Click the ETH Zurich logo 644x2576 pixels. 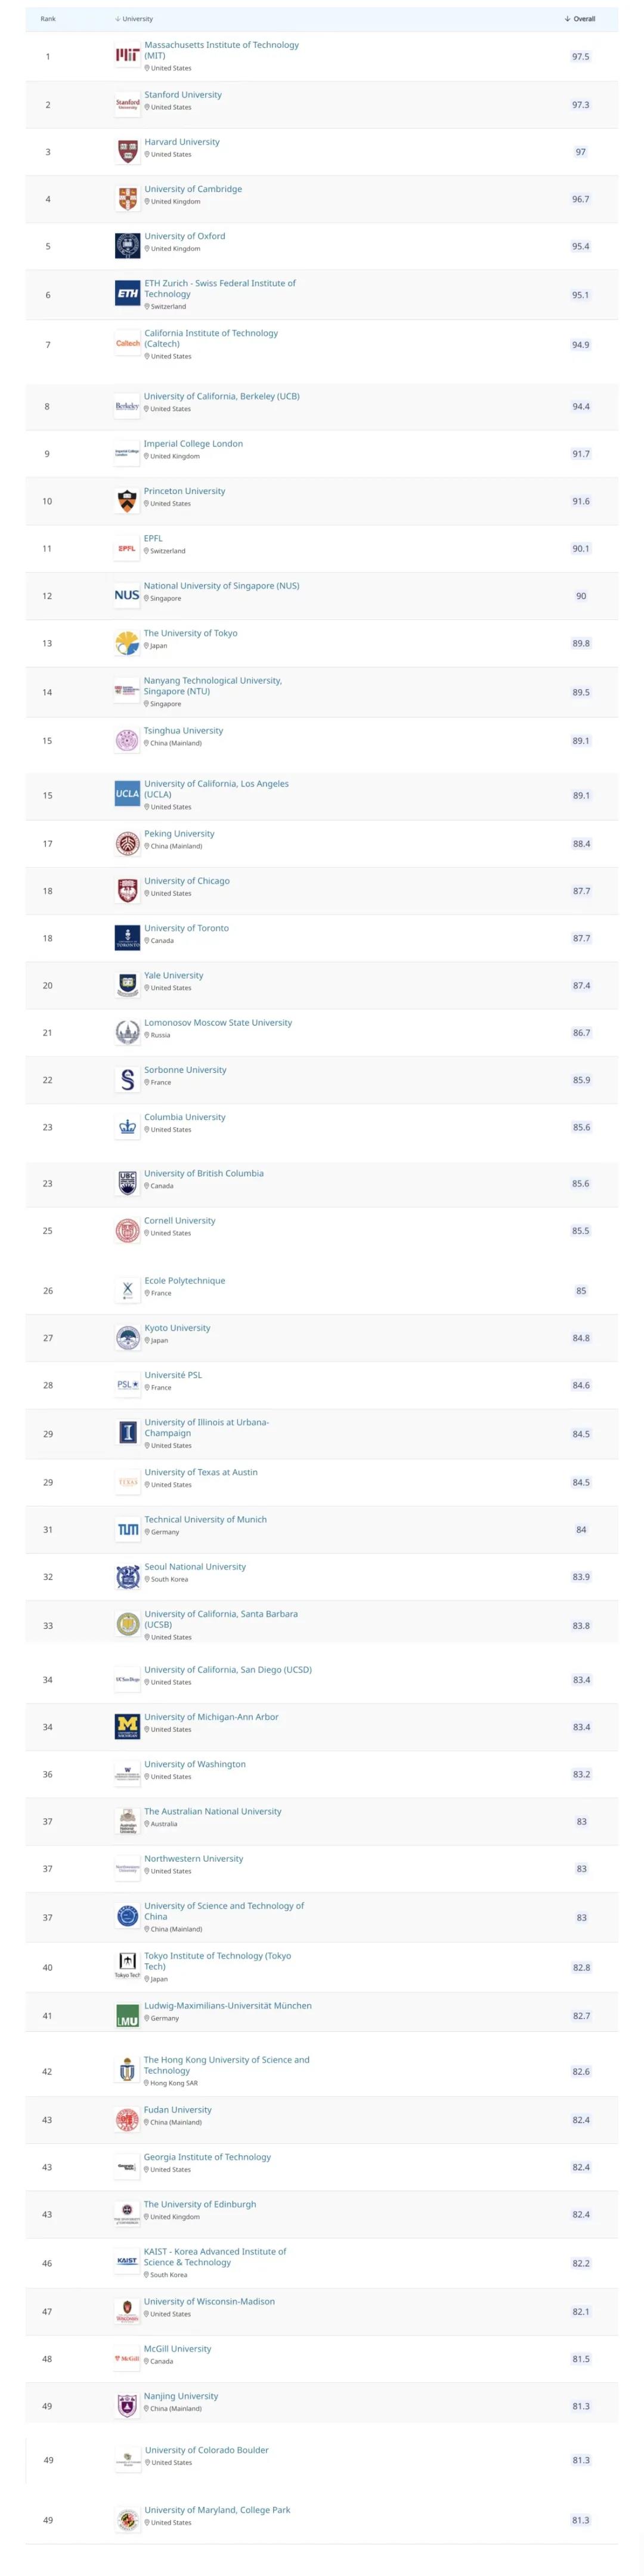point(127,294)
